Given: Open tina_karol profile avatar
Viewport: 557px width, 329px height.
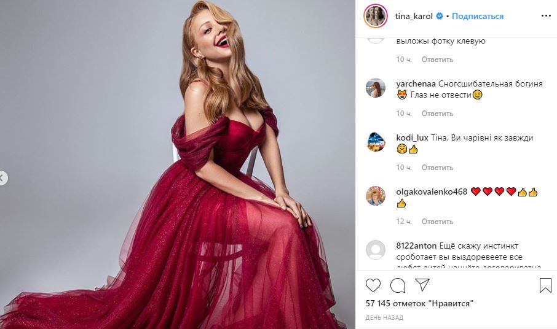Looking at the screenshot, I should pyautogui.click(x=375, y=17).
